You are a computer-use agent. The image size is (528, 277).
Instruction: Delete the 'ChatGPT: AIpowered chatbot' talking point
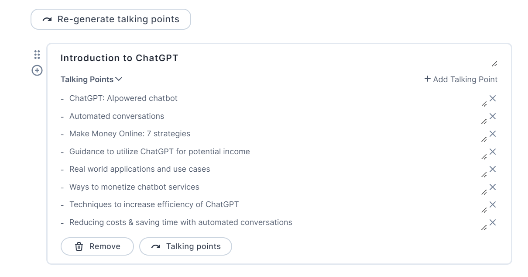coord(493,98)
